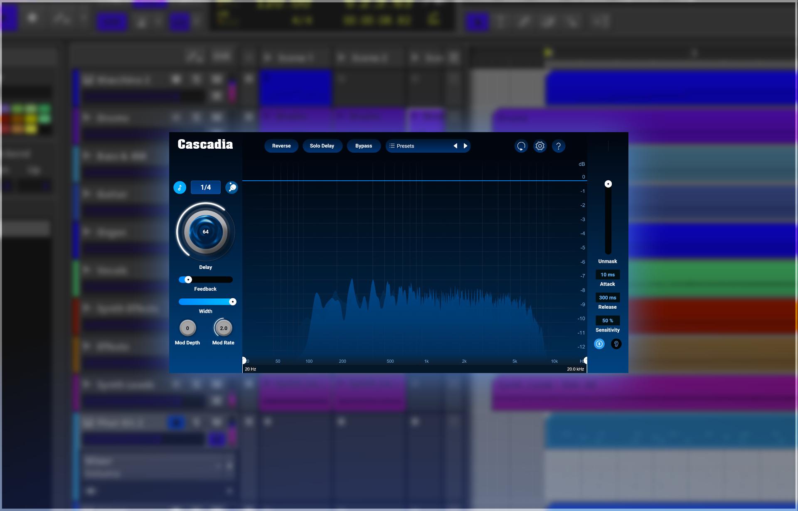Screen dimensions: 798x511
Task: Toggle the tempo sync note icon
Action: click(x=180, y=187)
